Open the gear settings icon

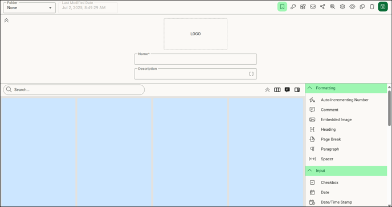click(x=342, y=7)
